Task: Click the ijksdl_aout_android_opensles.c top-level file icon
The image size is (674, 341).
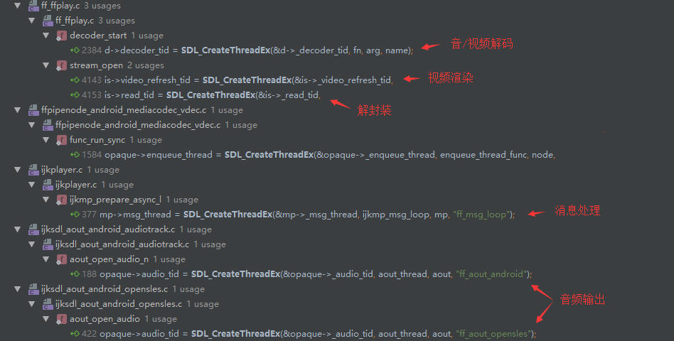Action: pyautogui.click(x=33, y=289)
